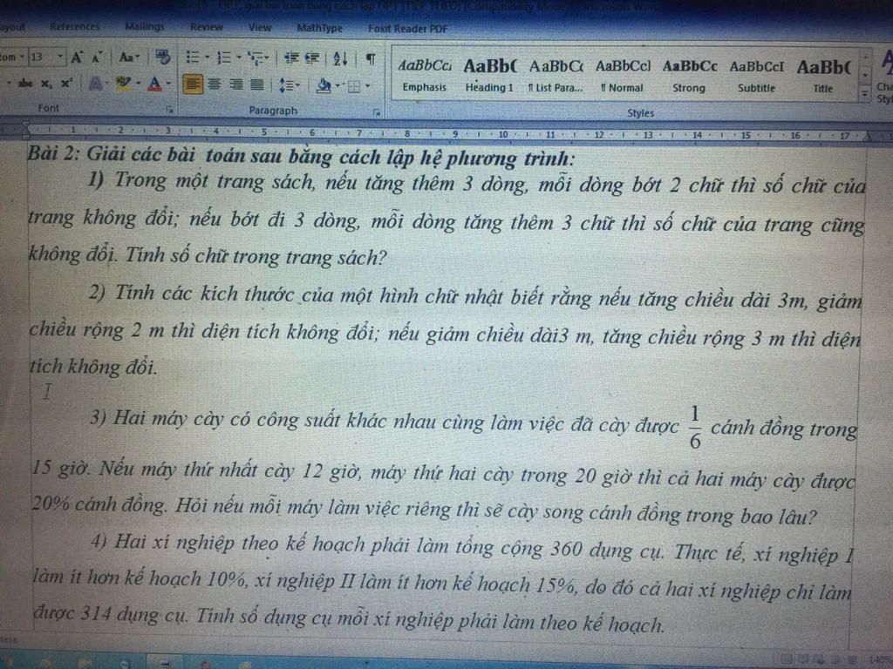Apply numbered list formatting
The image size is (893, 669).
[x=224, y=57]
